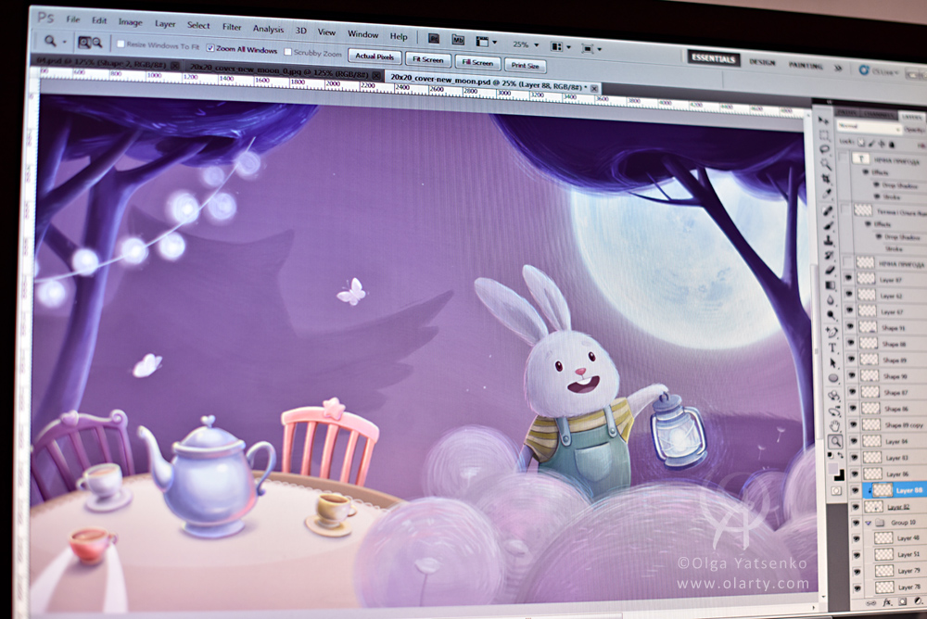This screenshot has width=927, height=619.
Task: Switch to the Channels panel tab
Action: [877, 114]
